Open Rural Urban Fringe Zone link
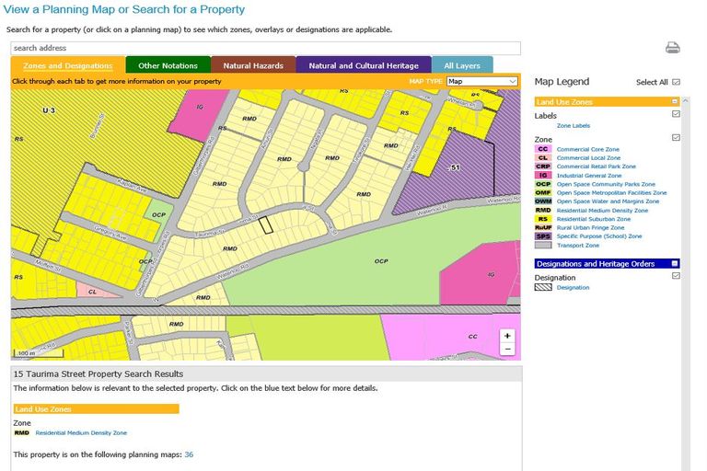 point(591,227)
